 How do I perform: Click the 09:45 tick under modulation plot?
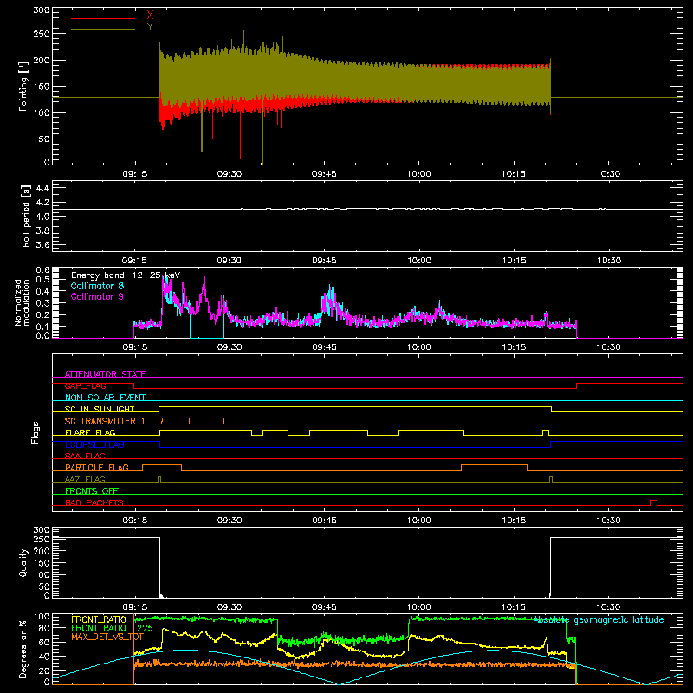[324, 347]
